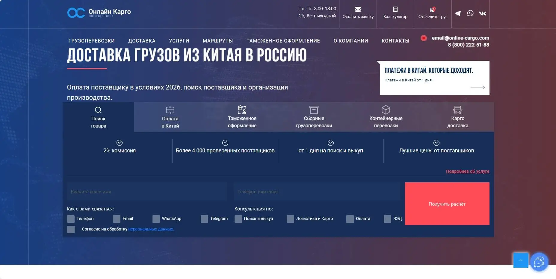Viewport: 556px width, 279px height.
Task: Select the Карго доставка tab
Action: 457,117
